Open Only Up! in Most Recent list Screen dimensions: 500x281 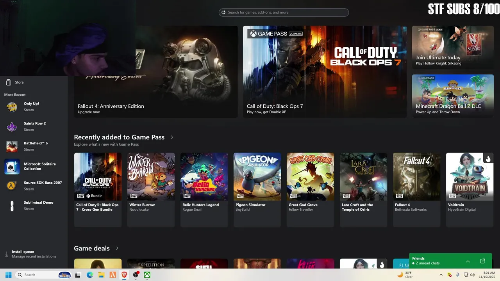34,107
